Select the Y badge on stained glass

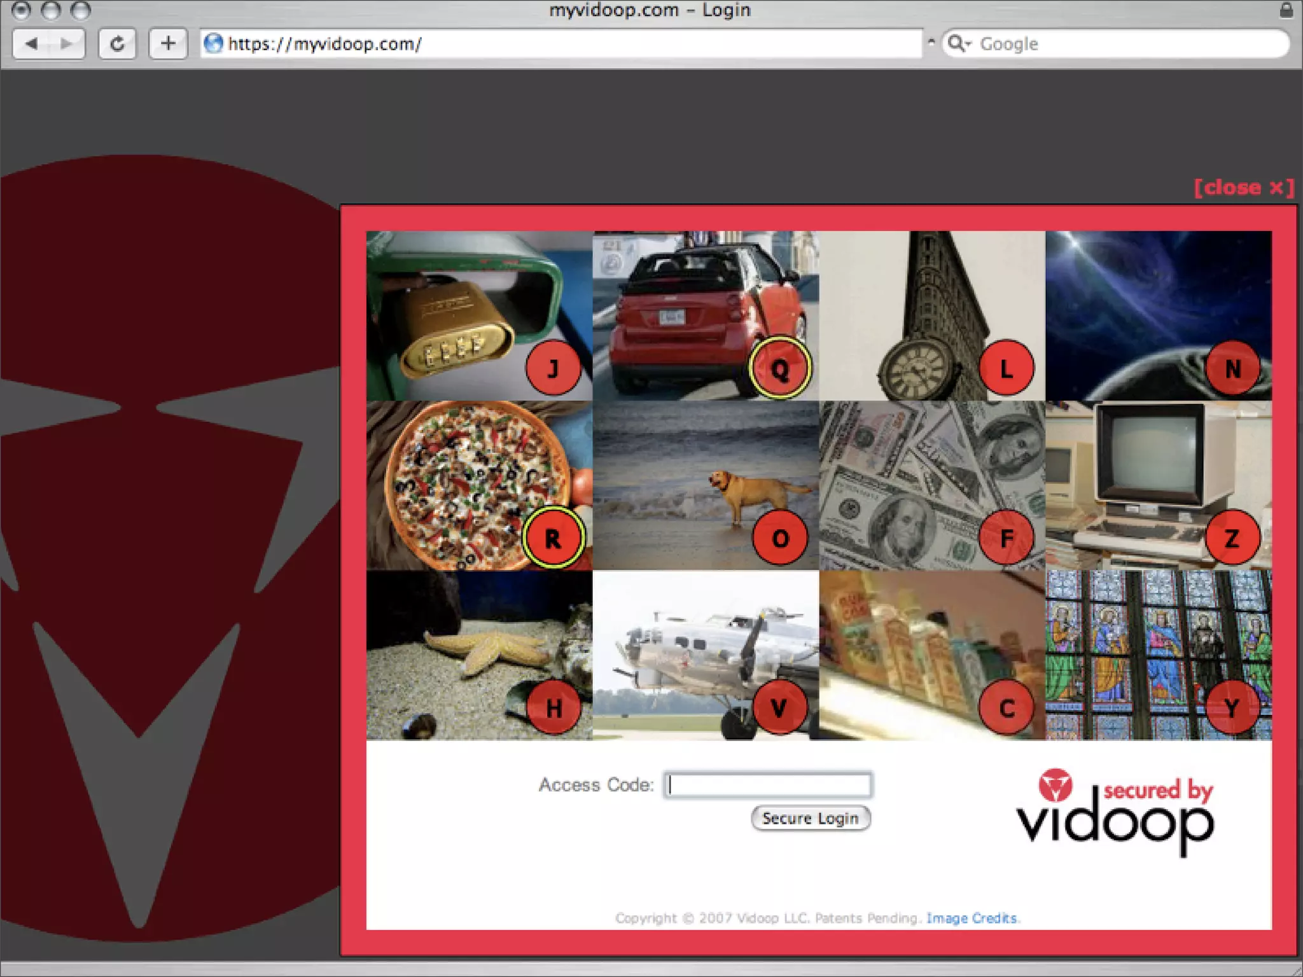pos(1232,707)
